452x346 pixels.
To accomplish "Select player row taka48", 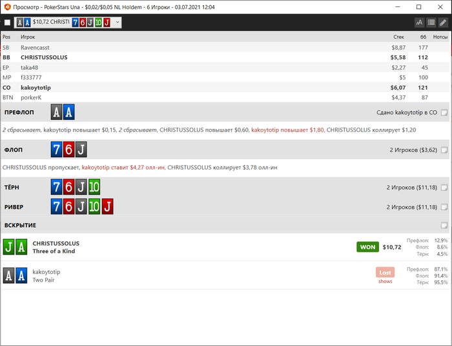I will click(226, 68).
